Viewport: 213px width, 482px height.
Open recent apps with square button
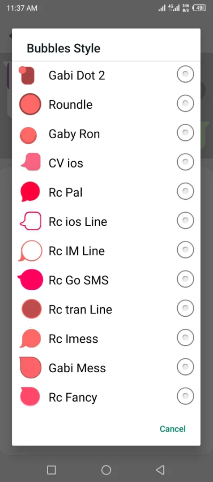pyautogui.click(x=51, y=470)
